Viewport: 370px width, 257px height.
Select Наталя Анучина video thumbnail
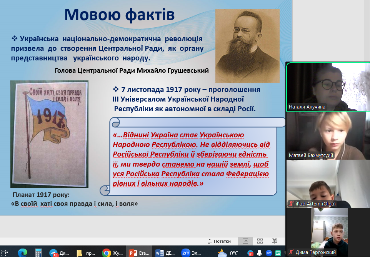pos(328,87)
